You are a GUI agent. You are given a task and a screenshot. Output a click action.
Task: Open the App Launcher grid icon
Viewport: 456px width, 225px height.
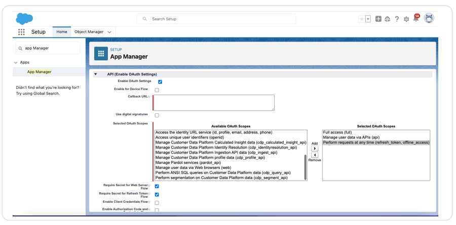pos(21,32)
